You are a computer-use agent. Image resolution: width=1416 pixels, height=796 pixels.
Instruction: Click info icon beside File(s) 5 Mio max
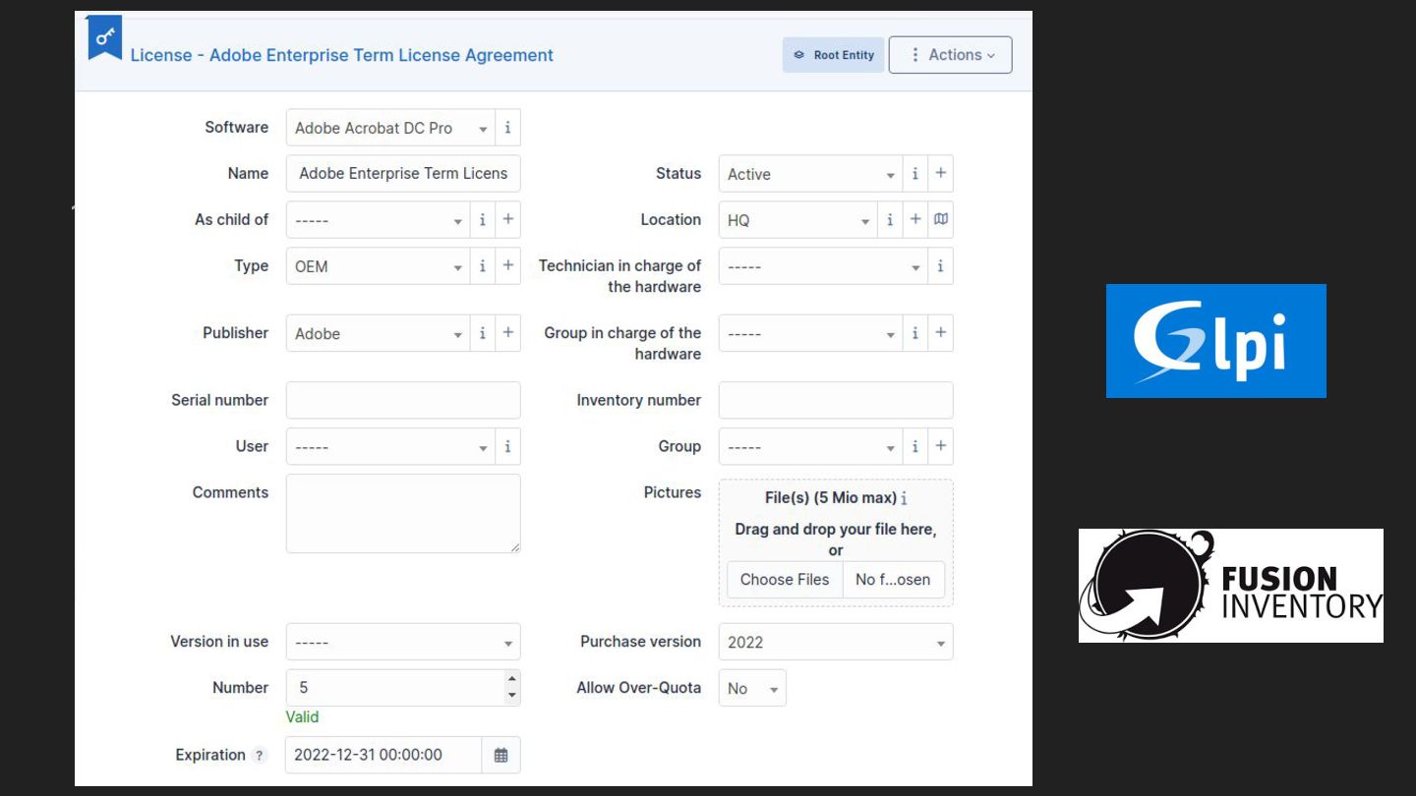(x=904, y=498)
